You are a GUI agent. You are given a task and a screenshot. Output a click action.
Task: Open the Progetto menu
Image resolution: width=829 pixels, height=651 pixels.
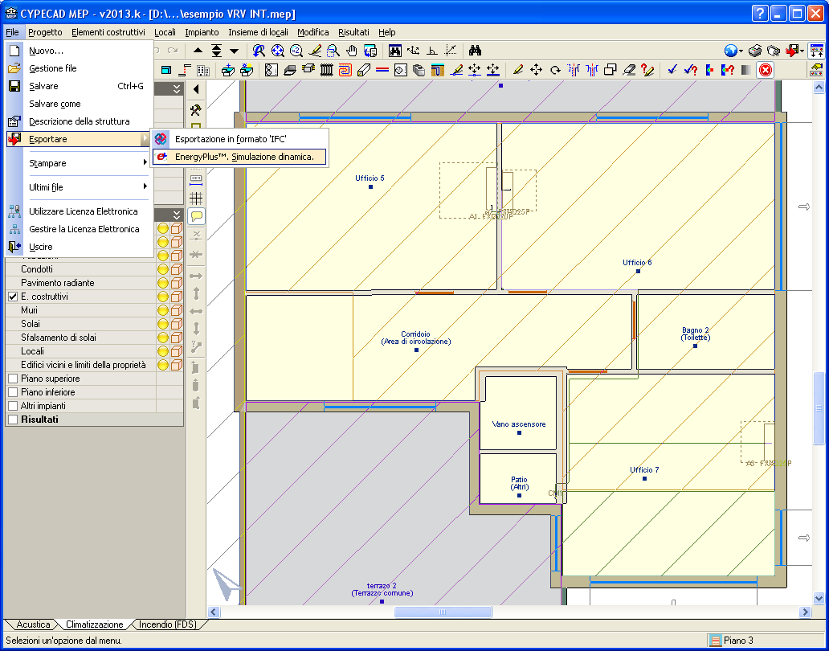coord(45,32)
